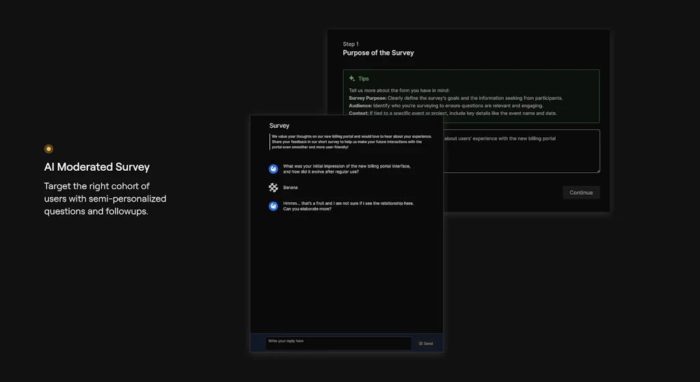The width and height of the screenshot is (700, 382).
Task: Click the 'Survey' title in chat window
Action: [279, 126]
